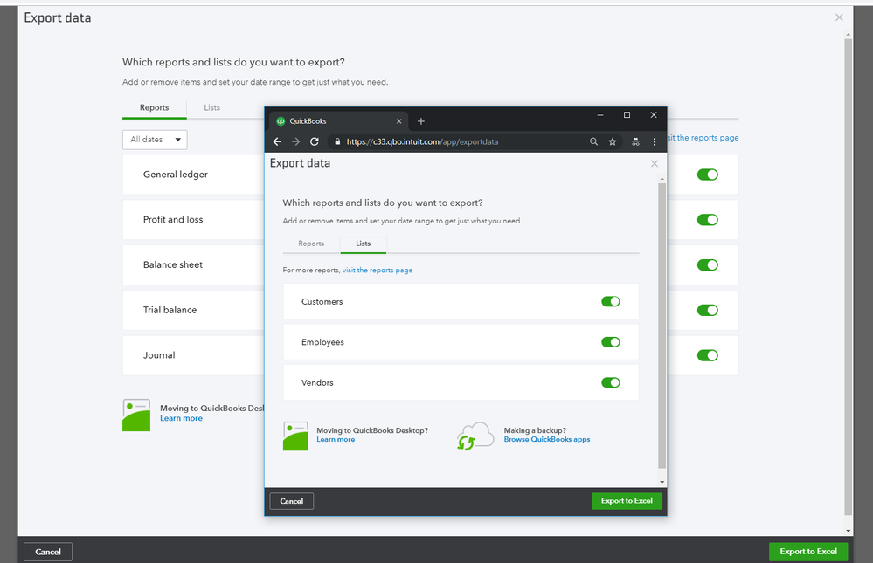Viewport: 873px width, 563px height.
Task: Reload the QuickBooks page
Action: (315, 142)
